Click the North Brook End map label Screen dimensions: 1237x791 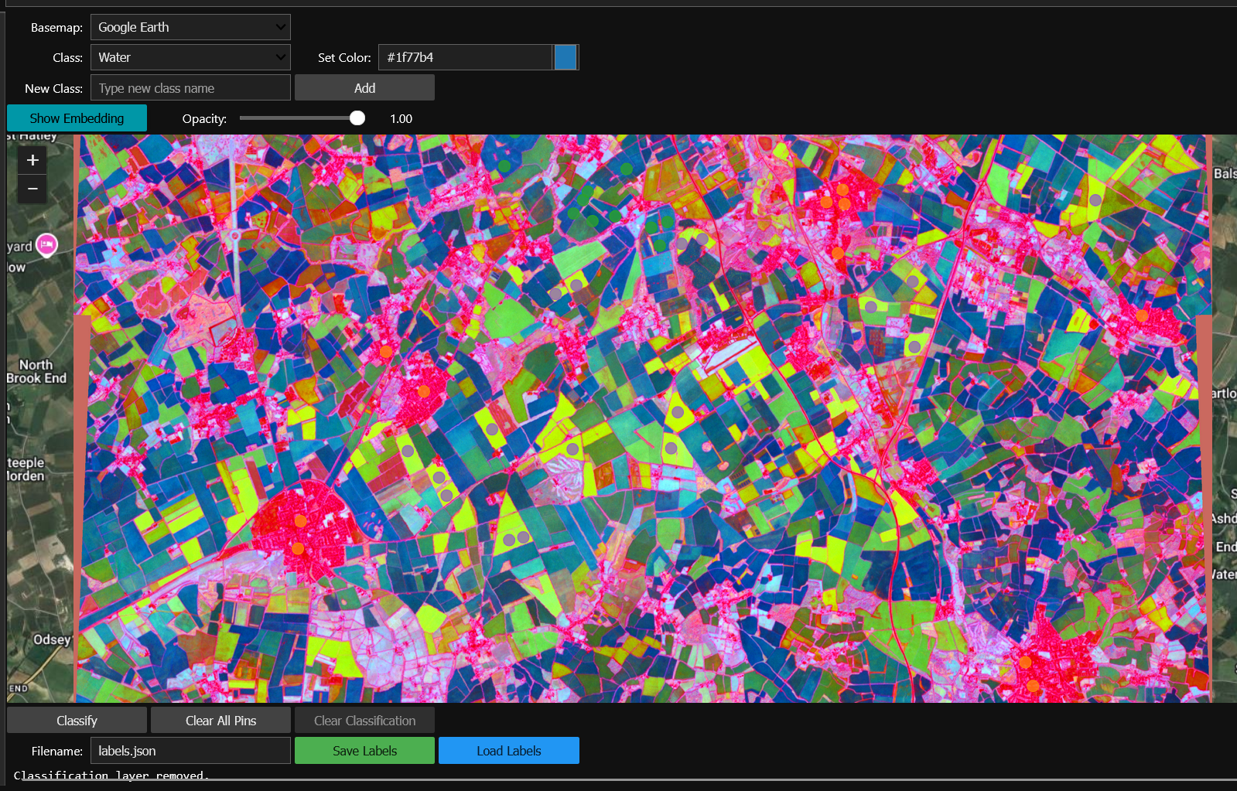(36, 372)
